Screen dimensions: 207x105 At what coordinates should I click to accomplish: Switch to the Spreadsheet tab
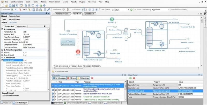point(89,14)
